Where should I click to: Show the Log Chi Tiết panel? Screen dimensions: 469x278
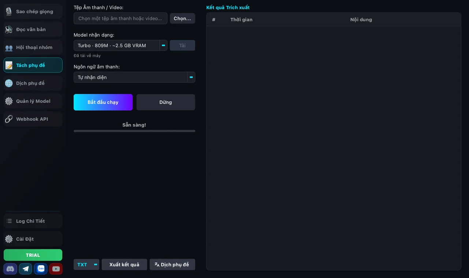(33, 221)
